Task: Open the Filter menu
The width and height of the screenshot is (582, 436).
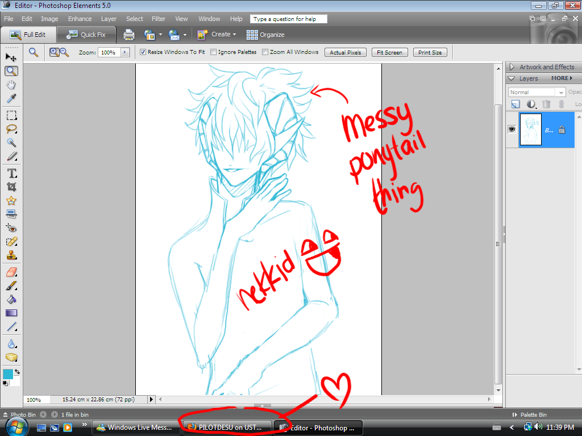Action: pyautogui.click(x=159, y=19)
